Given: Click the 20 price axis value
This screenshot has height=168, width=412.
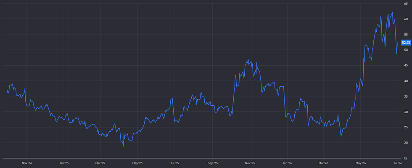Looking at the screenshot, I should 406,143.
